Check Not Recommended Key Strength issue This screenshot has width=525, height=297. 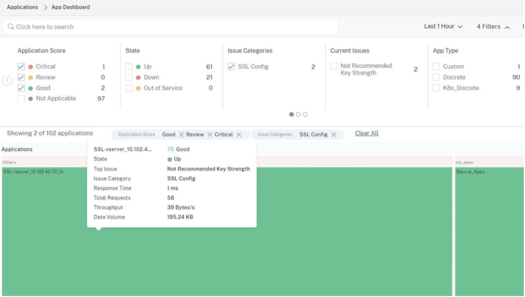(334, 66)
